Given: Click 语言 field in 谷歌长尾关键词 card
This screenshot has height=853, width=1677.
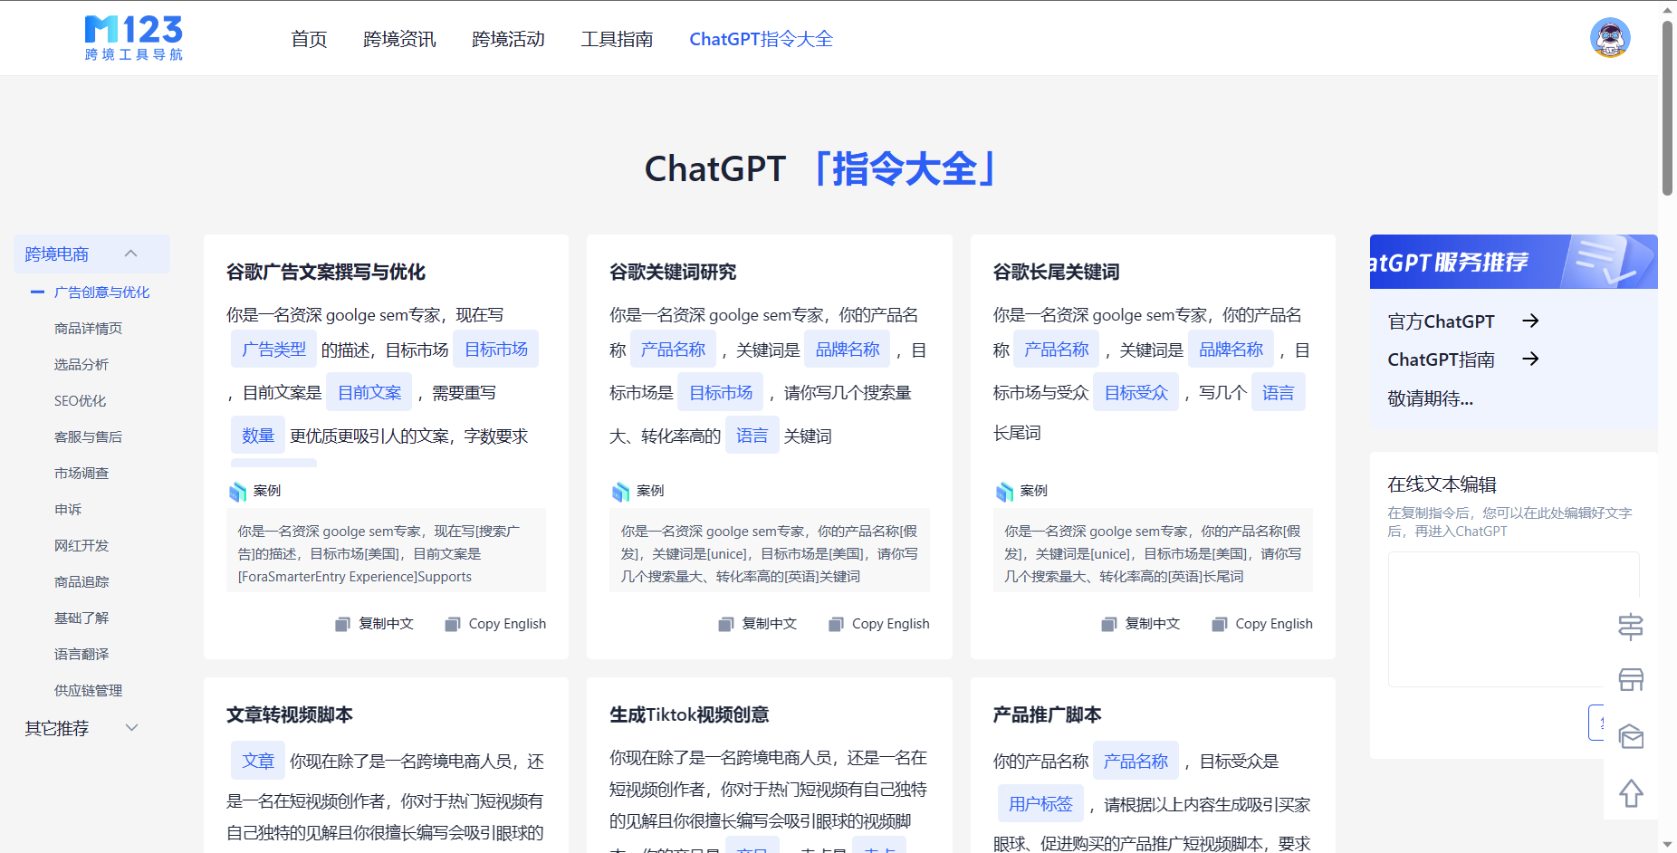Looking at the screenshot, I should 1278,392.
